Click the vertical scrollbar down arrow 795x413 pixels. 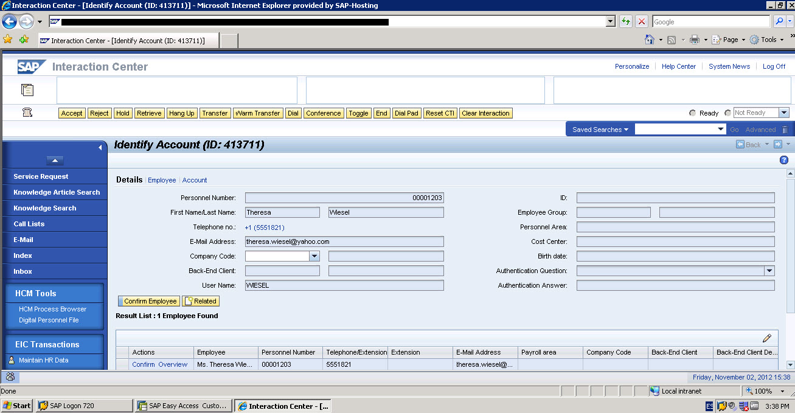click(x=790, y=365)
